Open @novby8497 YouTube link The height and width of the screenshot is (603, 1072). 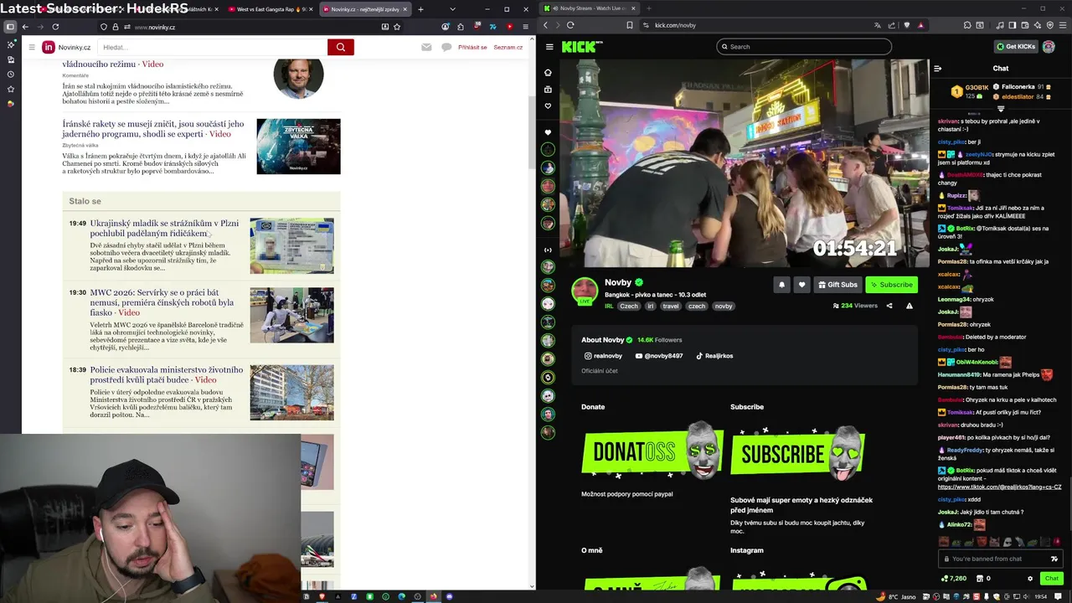pyautogui.click(x=659, y=356)
